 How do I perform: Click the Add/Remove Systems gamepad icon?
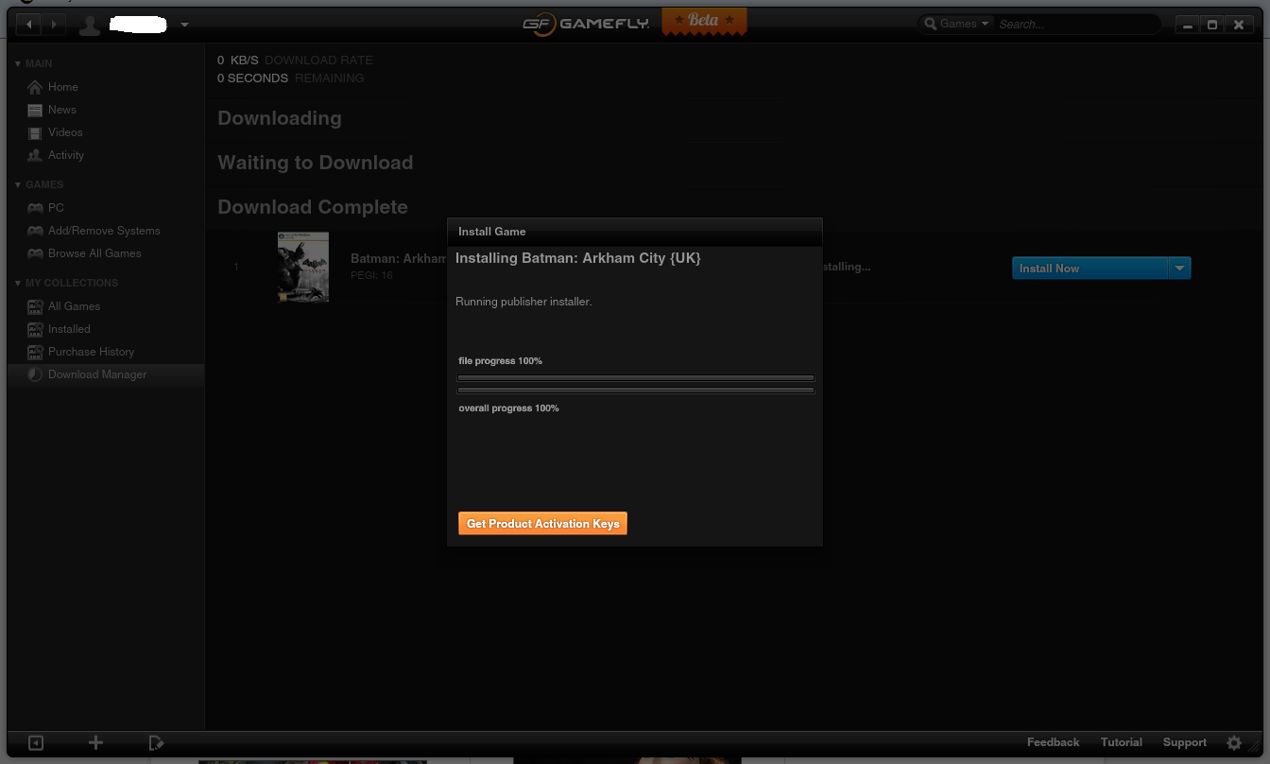(x=35, y=231)
